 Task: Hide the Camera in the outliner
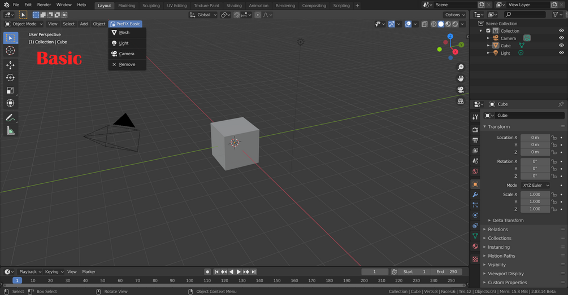[x=561, y=38]
